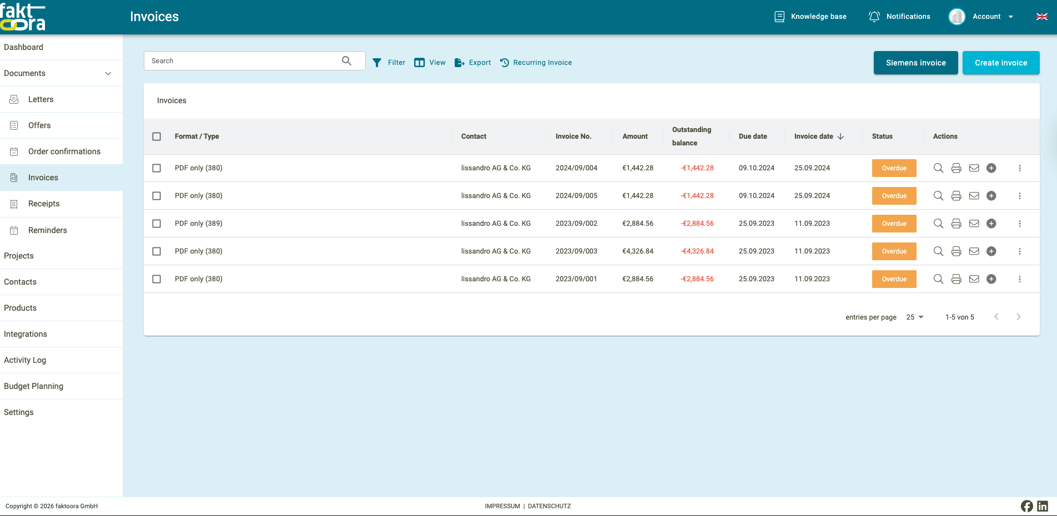Click the plus icon on invoice 2023/09/001

point(992,279)
